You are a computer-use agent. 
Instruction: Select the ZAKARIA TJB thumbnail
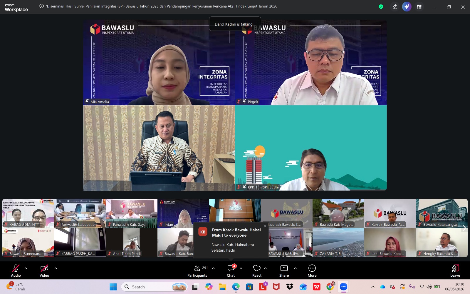click(x=338, y=243)
